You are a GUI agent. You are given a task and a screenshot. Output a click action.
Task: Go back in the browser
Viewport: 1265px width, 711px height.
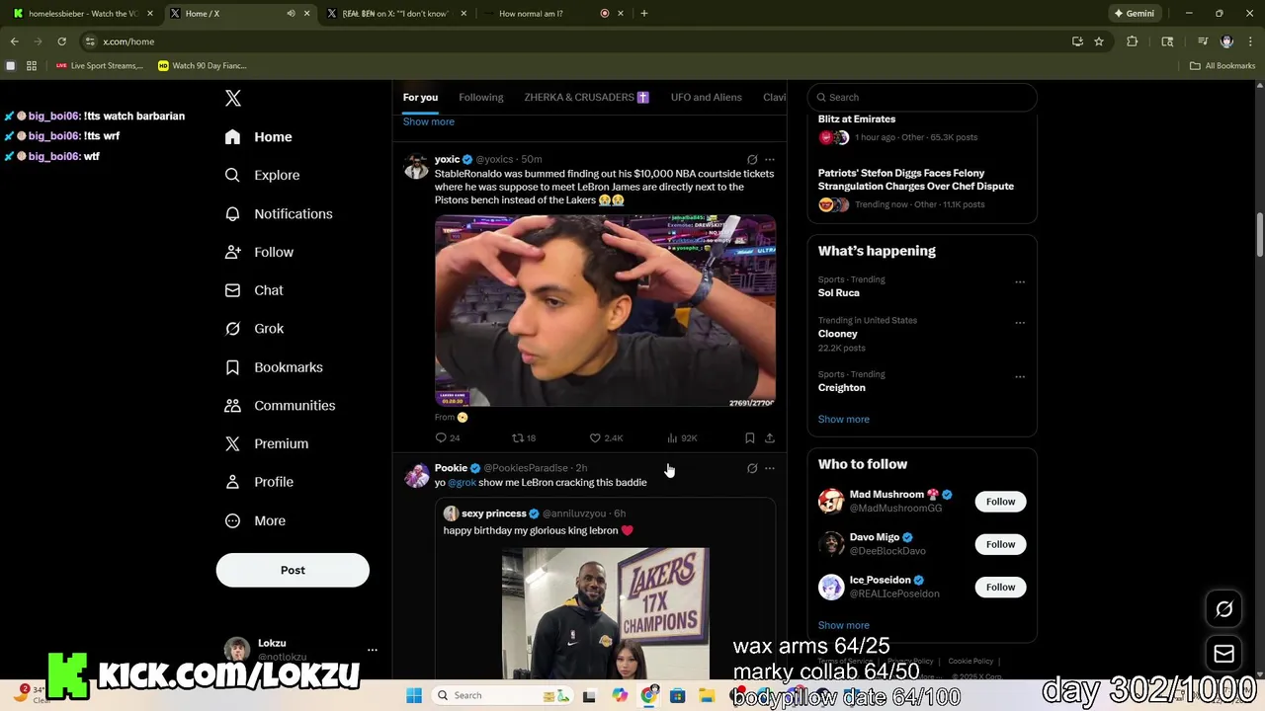coord(14,41)
